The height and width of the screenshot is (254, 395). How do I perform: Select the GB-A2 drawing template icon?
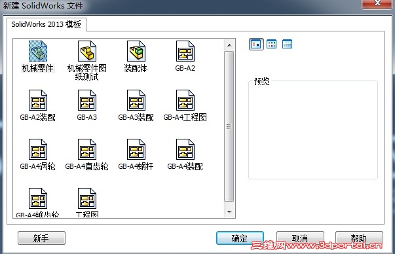(185, 51)
